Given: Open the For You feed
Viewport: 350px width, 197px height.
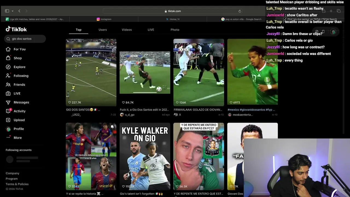Looking at the screenshot, I should point(16,49).
